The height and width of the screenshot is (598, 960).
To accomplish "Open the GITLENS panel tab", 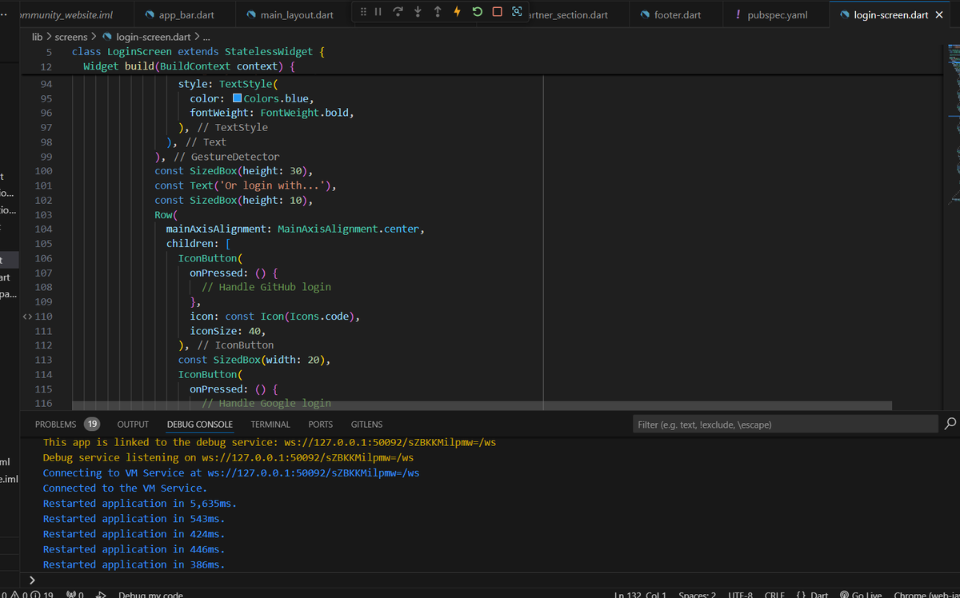I will click(366, 425).
